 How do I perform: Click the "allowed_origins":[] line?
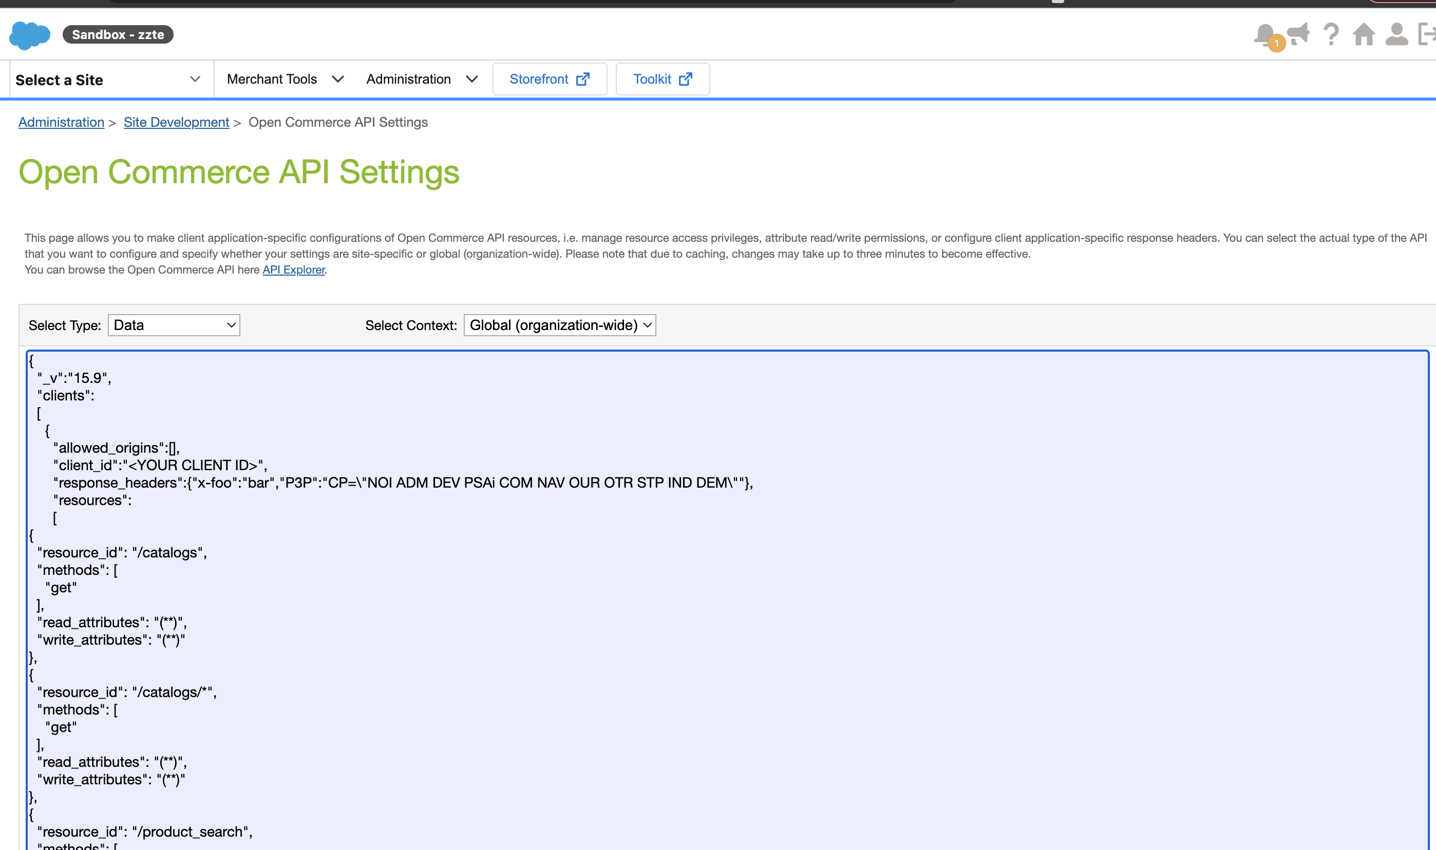tap(116, 448)
